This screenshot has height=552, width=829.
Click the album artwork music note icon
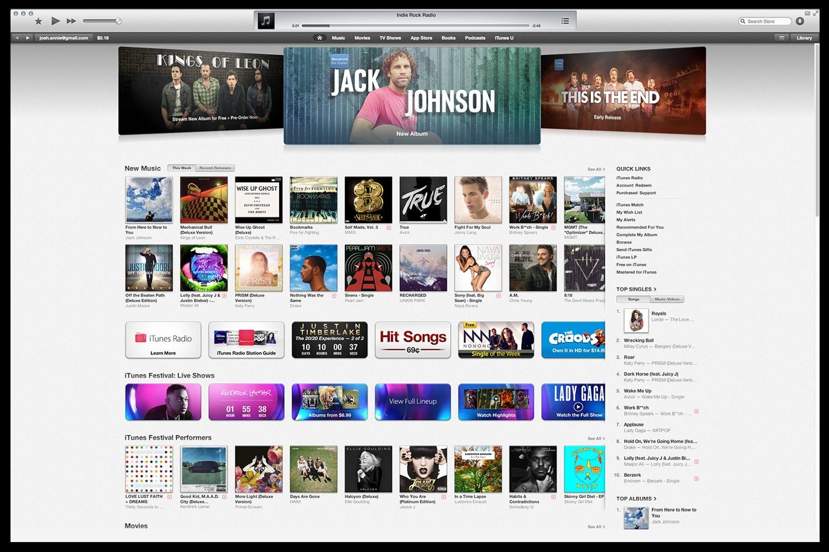tap(266, 21)
